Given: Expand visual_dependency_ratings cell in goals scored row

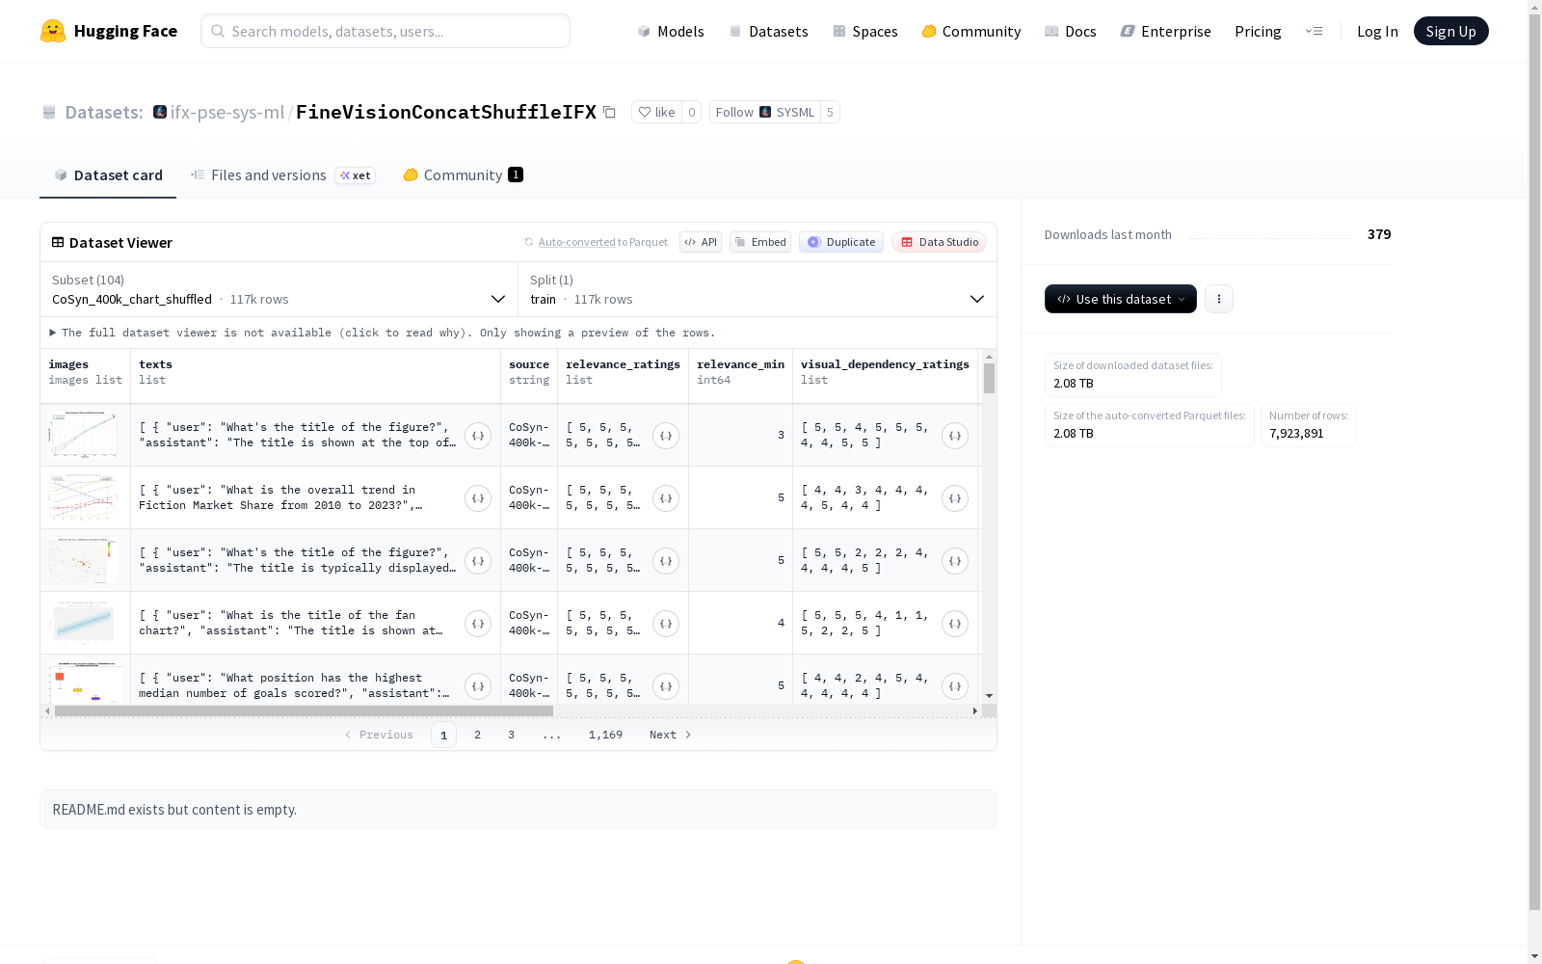Looking at the screenshot, I should [955, 686].
